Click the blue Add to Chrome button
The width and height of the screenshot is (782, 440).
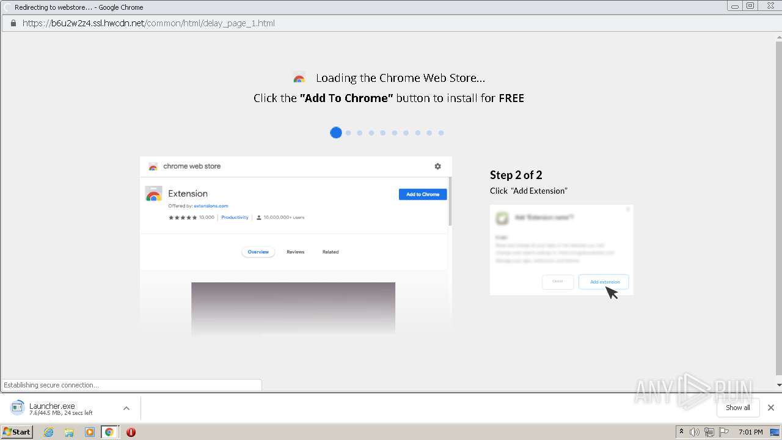coord(423,194)
